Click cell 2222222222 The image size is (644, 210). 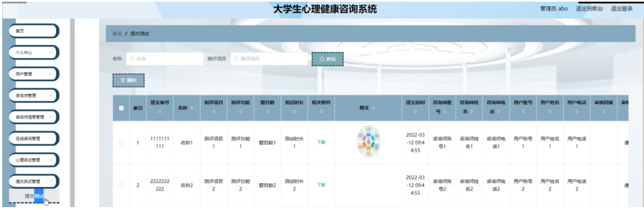[160, 186]
